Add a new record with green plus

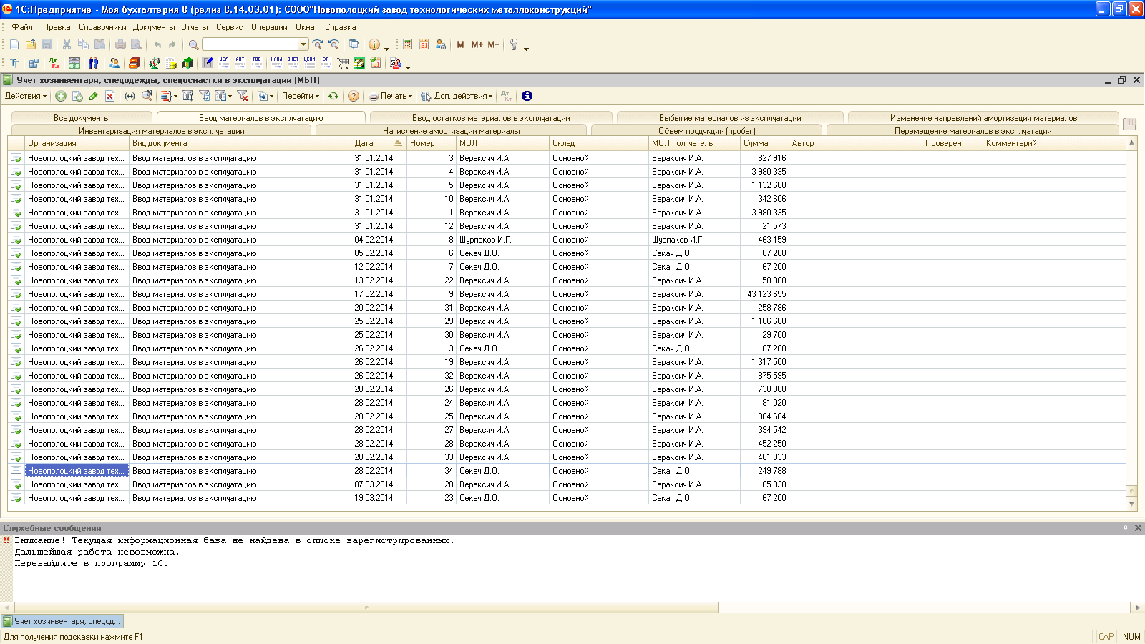[x=61, y=96]
